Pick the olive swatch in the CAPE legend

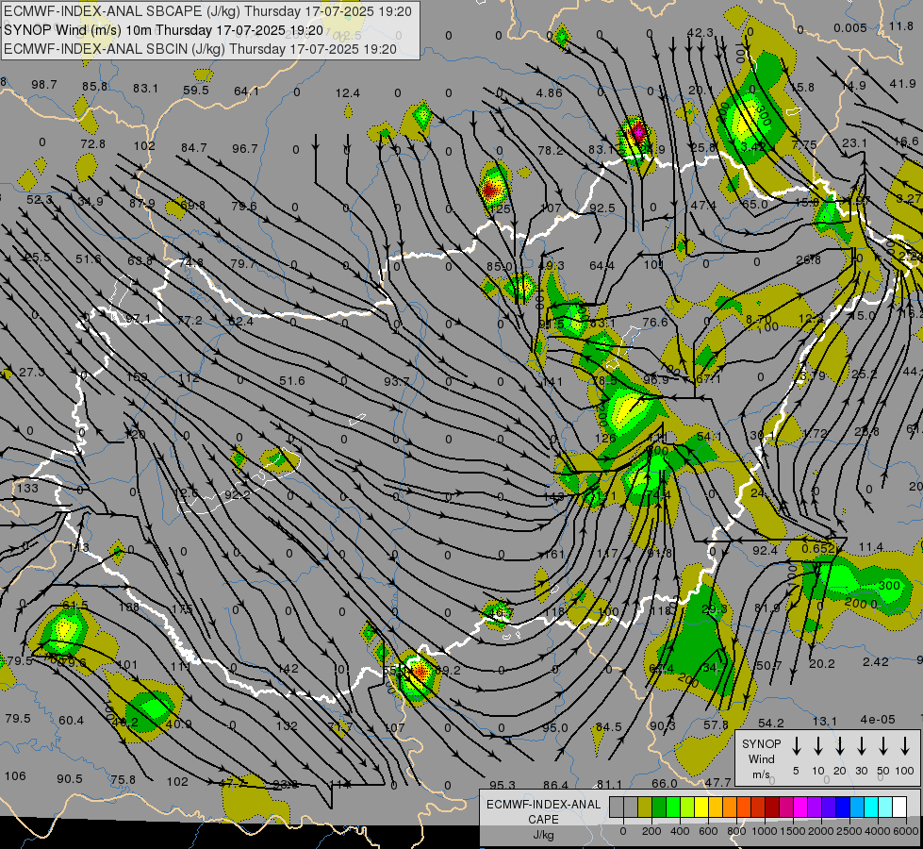click(x=645, y=807)
